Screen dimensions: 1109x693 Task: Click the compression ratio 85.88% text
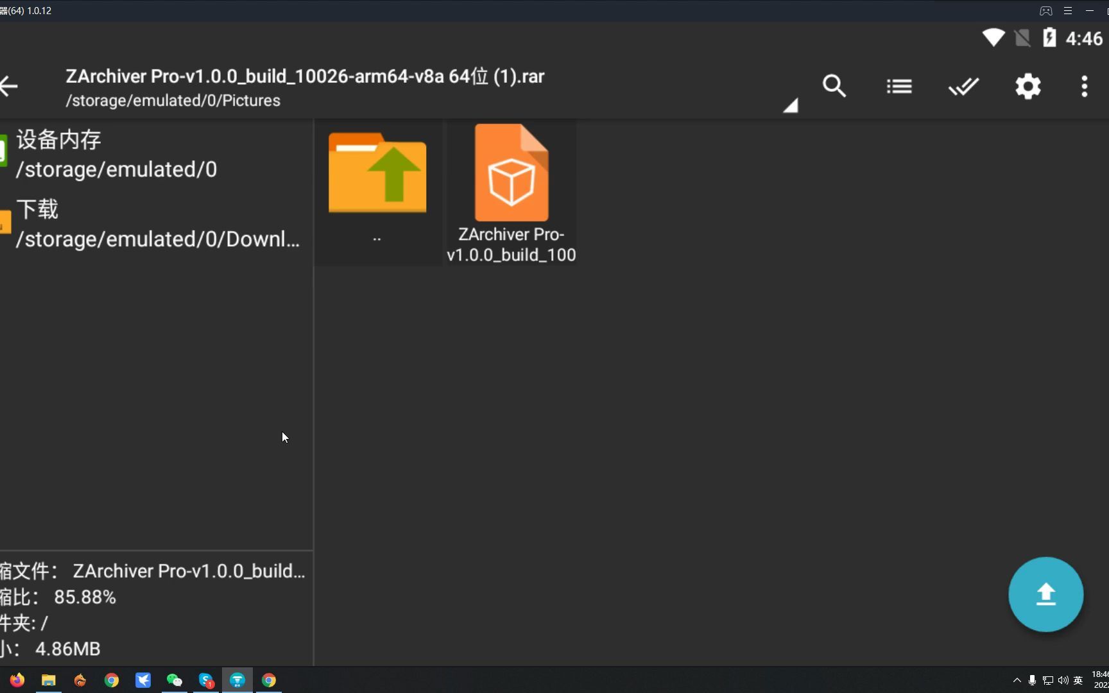[85, 597]
